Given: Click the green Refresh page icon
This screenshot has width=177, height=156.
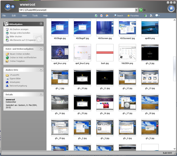Looking at the screenshot, I should pos(96,16).
